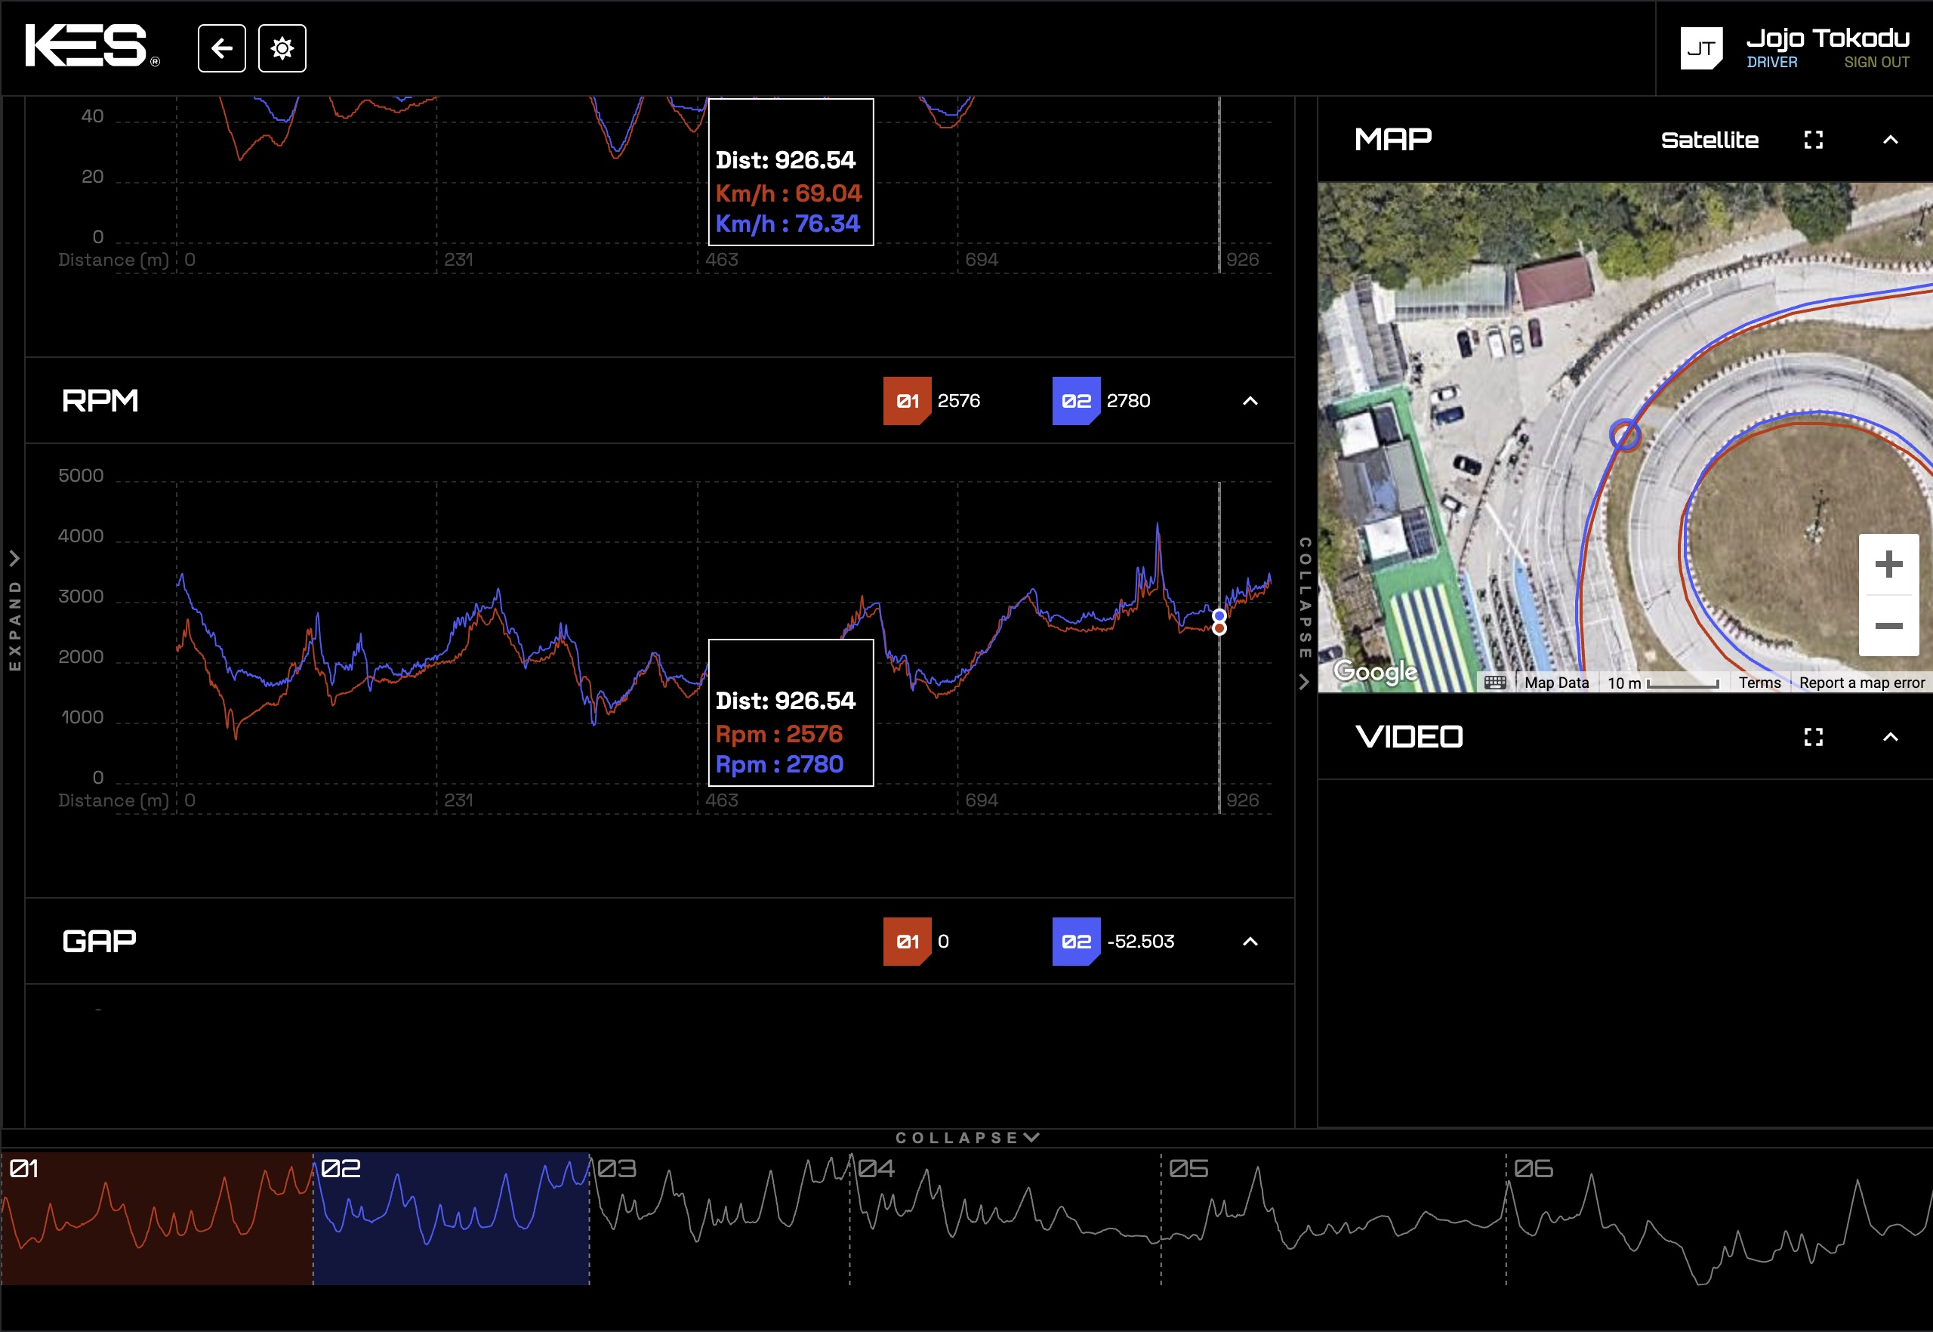Click 'Rpm : 2780' in RPM tooltip
Screen dimensions: 1933x1332
pos(778,764)
